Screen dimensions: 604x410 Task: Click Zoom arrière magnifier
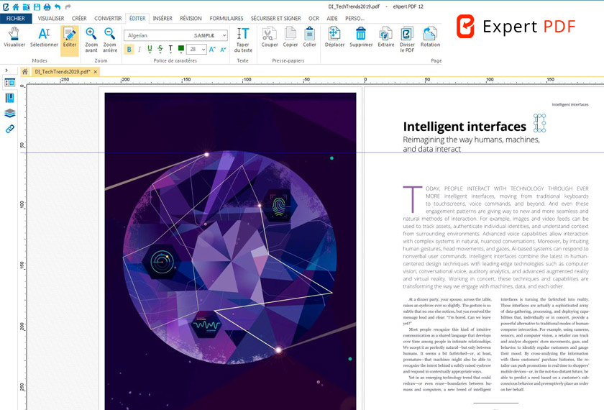110,40
